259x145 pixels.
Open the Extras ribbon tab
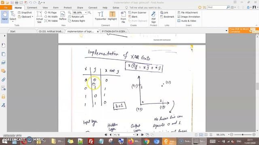[116, 8]
